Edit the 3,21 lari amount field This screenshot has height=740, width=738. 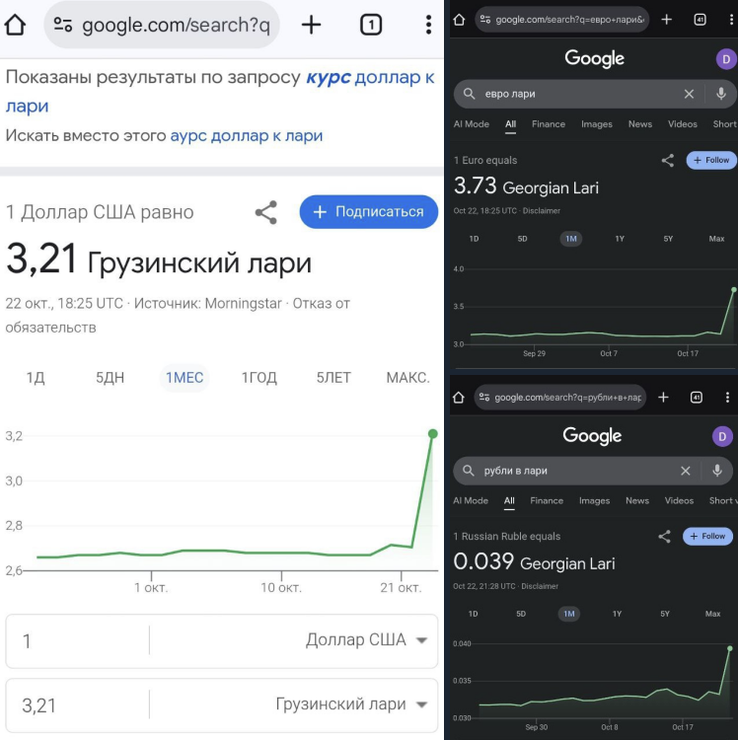[x=74, y=704]
